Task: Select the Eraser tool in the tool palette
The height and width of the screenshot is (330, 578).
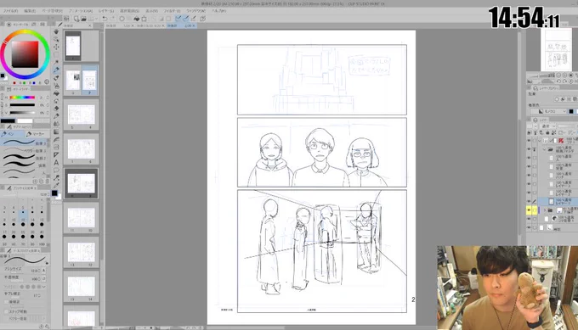Action: pyautogui.click(x=56, y=109)
